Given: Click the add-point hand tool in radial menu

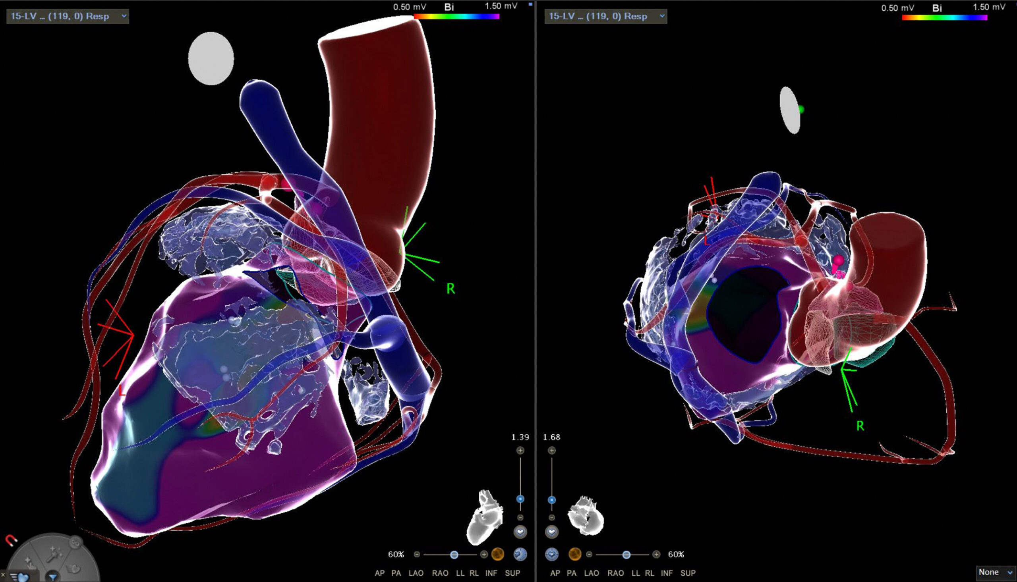Looking at the screenshot, I should pos(31,563).
